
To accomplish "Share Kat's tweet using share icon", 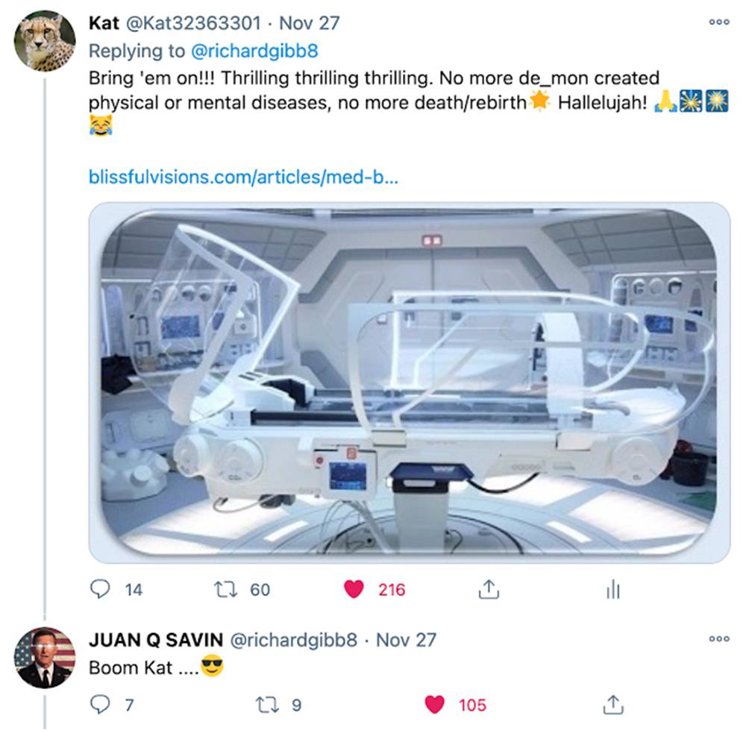I will click(x=487, y=590).
